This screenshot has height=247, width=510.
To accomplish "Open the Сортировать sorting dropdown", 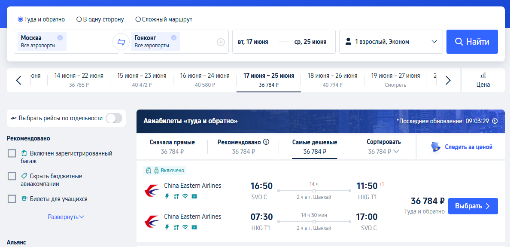I will [383, 147].
